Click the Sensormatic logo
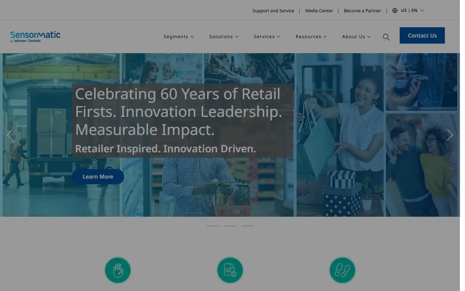The image size is (465, 291). [35, 36]
